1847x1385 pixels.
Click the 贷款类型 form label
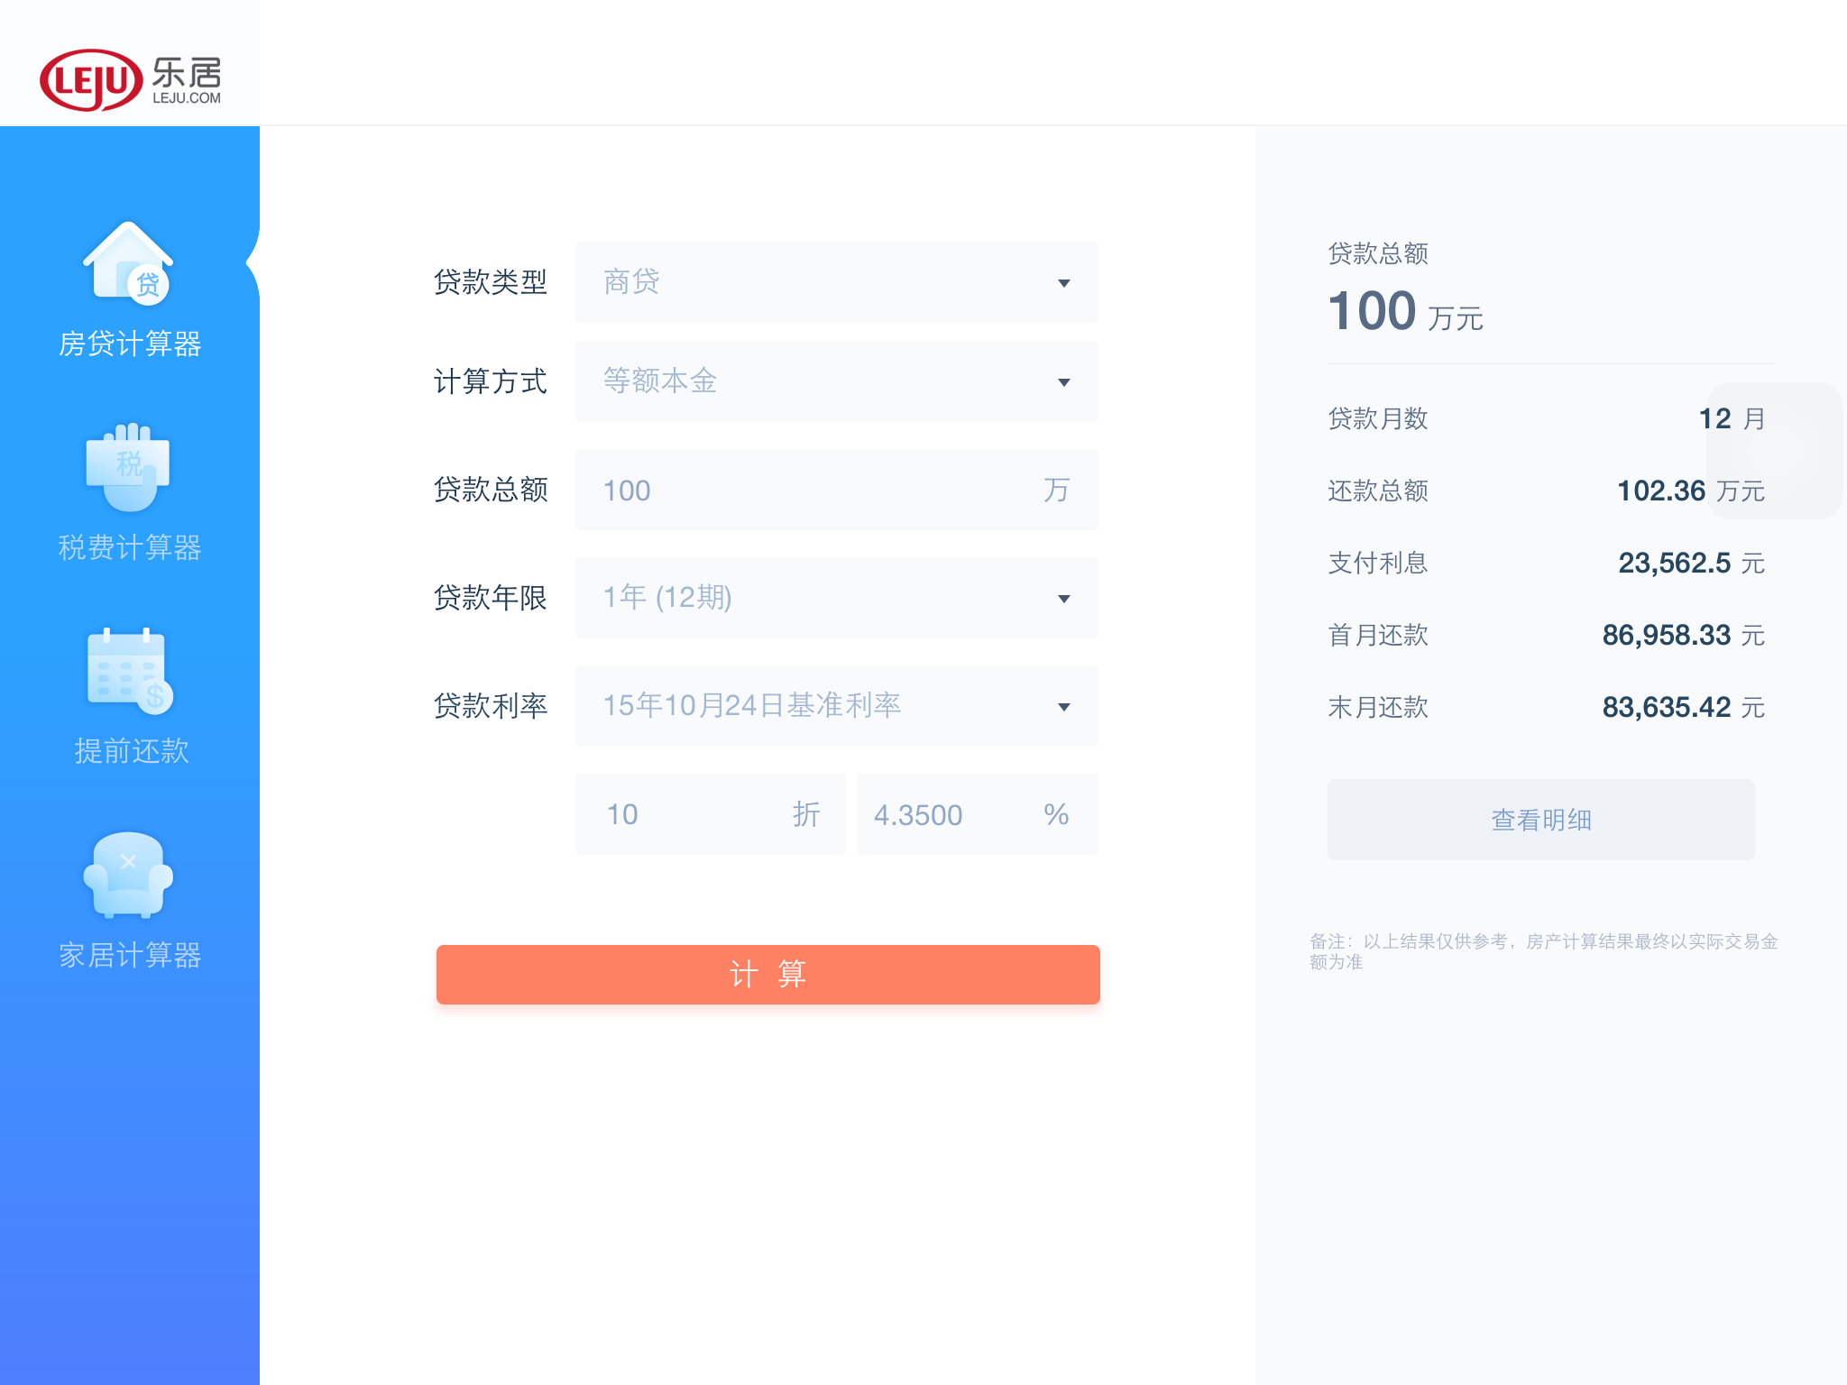(x=491, y=282)
